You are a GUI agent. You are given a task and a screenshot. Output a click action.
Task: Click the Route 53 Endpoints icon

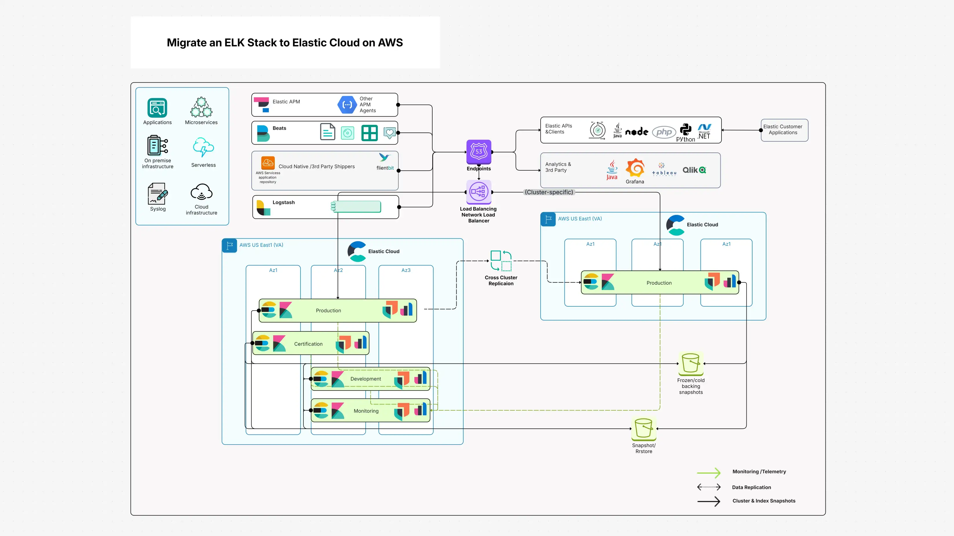pyautogui.click(x=479, y=152)
